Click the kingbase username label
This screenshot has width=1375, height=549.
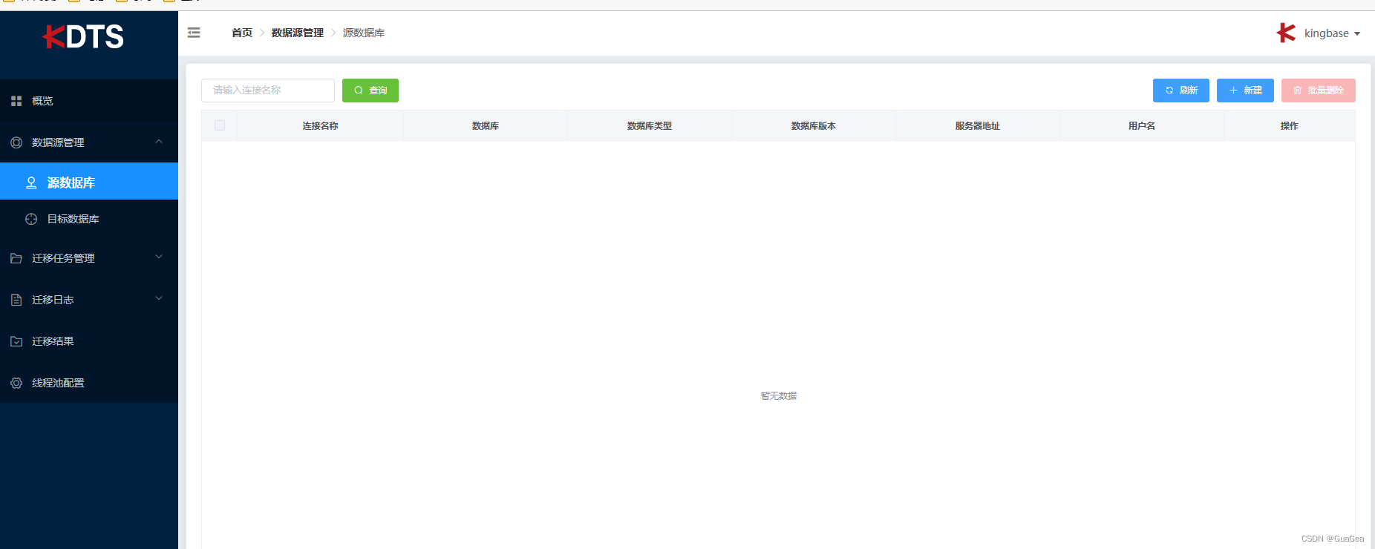click(1327, 33)
